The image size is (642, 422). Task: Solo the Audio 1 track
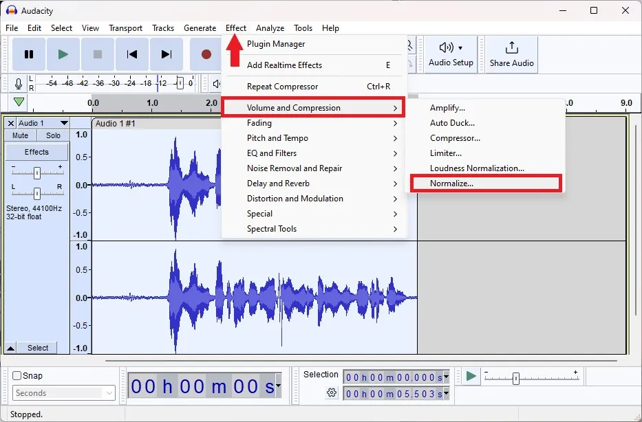(x=53, y=135)
